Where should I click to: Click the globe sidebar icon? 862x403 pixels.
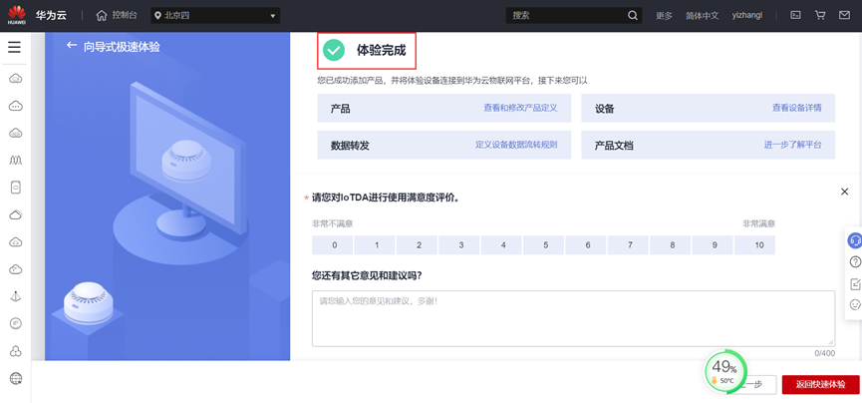(15, 378)
